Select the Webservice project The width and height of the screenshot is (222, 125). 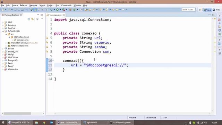tap(13, 69)
